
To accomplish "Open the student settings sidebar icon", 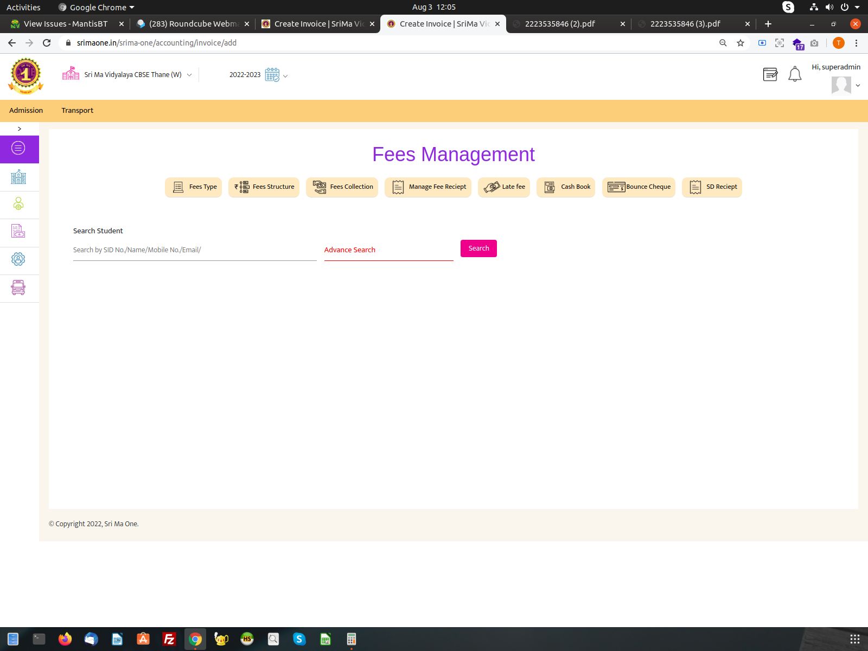I will [18, 204].
